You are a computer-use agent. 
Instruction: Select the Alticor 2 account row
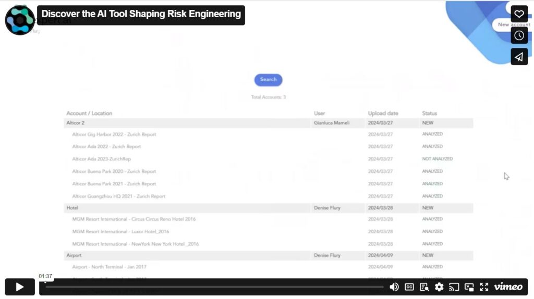269,123
